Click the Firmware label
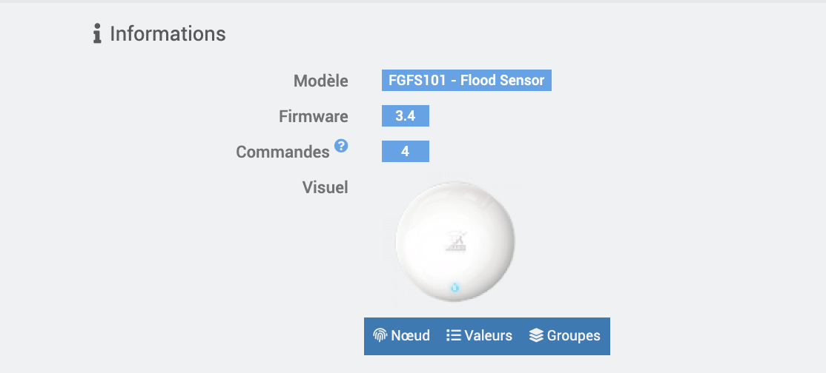Image resolution: width=826 pixels, height=373 pixels. pos(314,116)
